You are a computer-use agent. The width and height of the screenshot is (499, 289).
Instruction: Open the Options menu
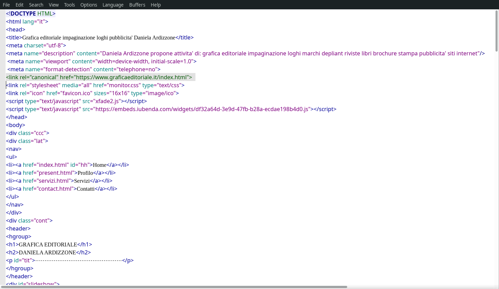coord(88,4)
